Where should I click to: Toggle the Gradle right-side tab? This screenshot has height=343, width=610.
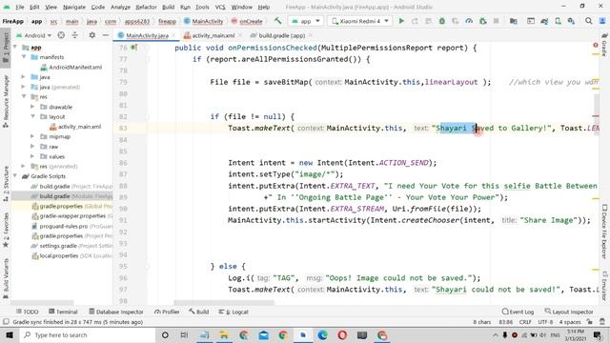click(x=604, y=45)
